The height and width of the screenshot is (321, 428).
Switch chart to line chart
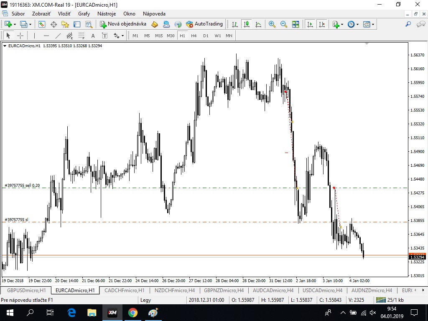pyautogui.click(x=258, y=24)
